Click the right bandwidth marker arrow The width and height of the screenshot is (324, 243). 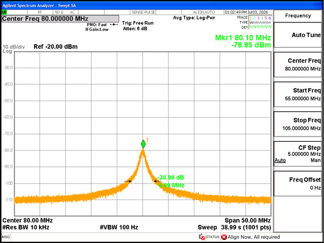(157, 181)
